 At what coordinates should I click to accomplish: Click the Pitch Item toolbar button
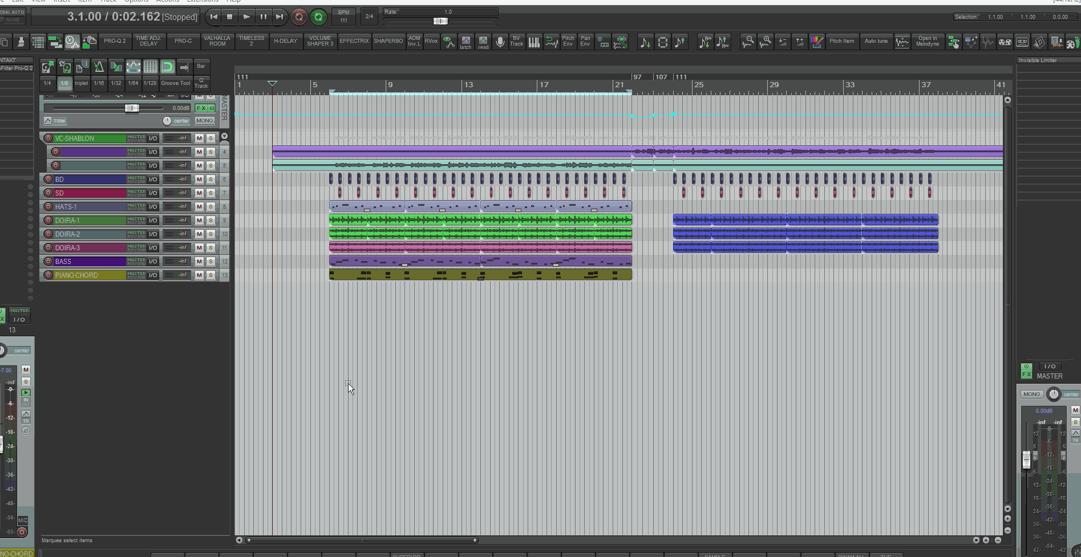pyautogui.click(x=841, y=41)
